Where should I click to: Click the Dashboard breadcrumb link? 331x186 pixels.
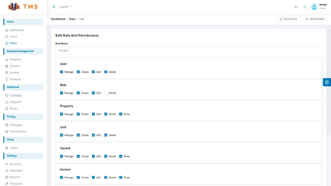(x=58, y=19)
